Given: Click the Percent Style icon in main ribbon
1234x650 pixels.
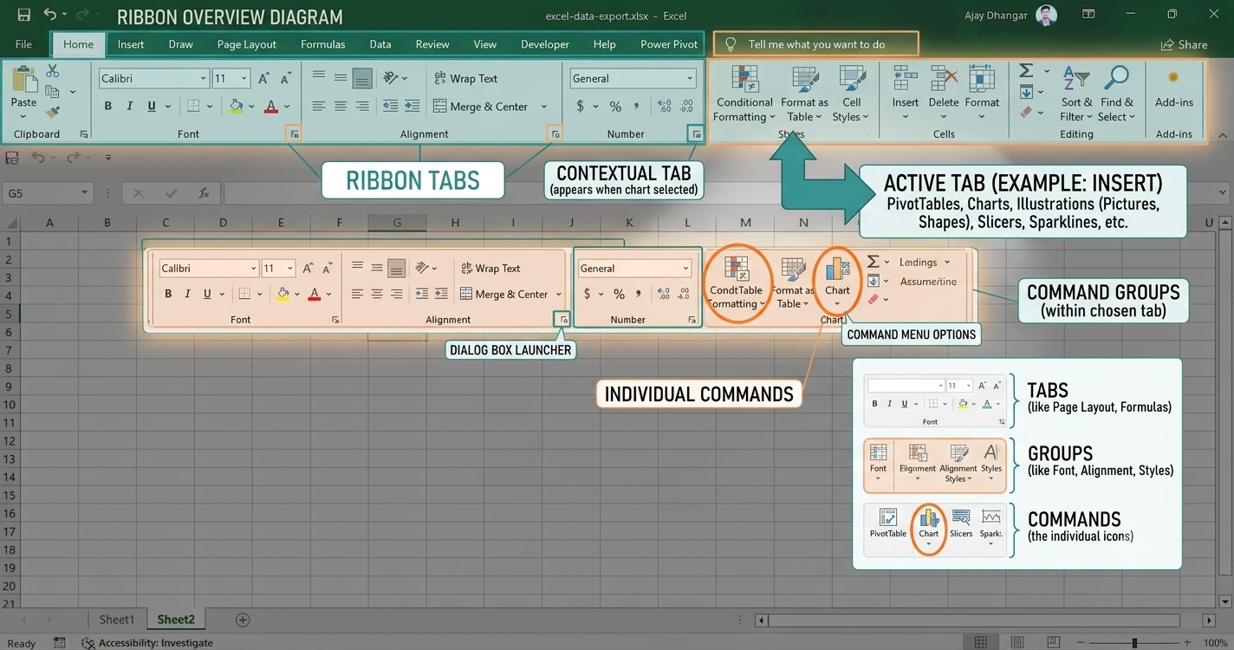Looking at the screenshot, I should click(615, 107).
